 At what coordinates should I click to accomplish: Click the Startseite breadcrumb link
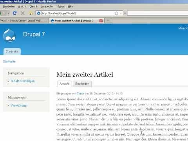click(x=9, y=61)
